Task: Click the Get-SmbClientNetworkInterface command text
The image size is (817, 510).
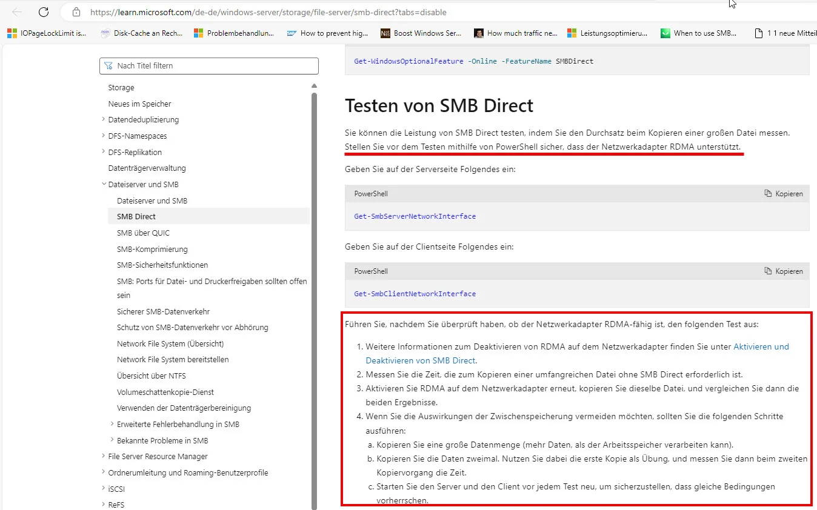Action: 415,294
